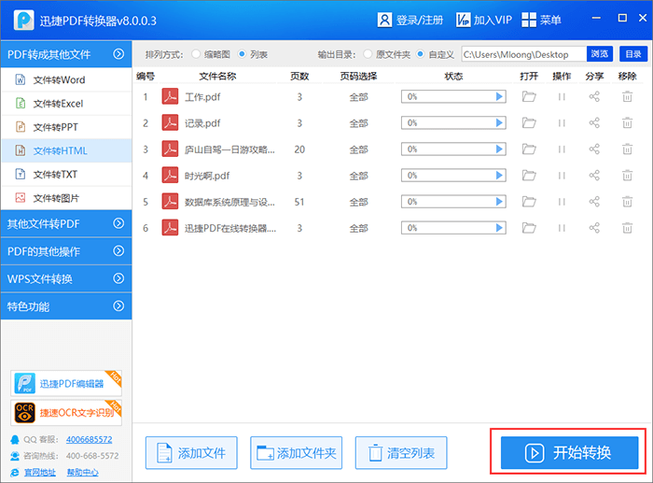Expand 其他文件转PDF section
Viewport: 653px width, 483px height.
coord(66,223)
